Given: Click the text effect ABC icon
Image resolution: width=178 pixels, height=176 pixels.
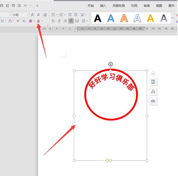Looking at the screenshot, I should (x=153, y=101).
